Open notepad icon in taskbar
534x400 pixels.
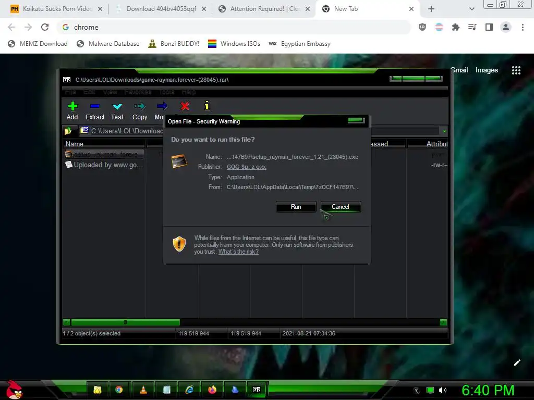(166, 390)
